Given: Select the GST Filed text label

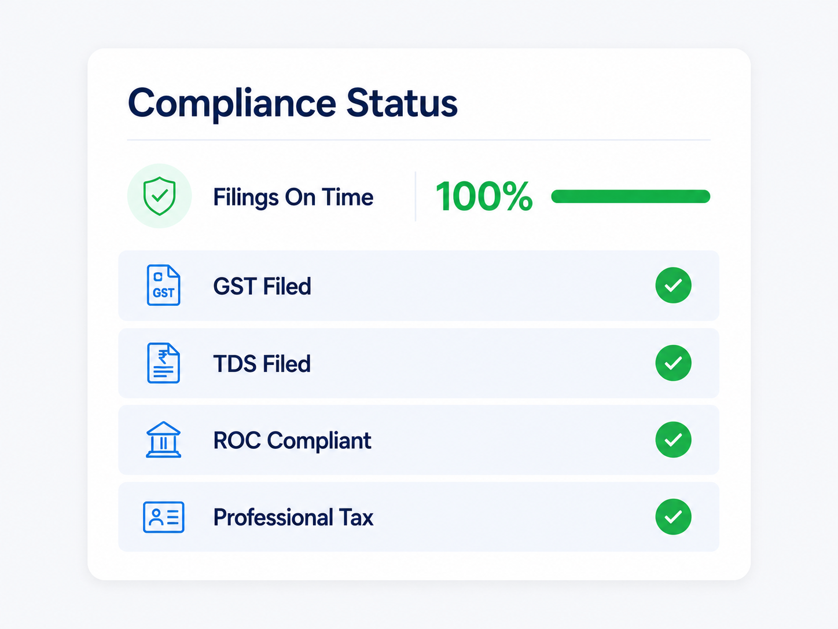Looking at the screenshot, I should [x=262, y=286].
